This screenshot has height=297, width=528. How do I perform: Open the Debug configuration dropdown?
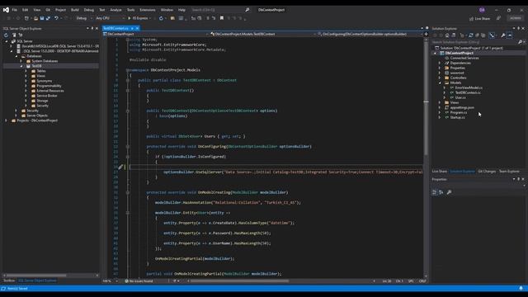coord(83,18)
